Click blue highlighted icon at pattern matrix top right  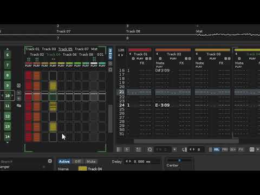110,54
